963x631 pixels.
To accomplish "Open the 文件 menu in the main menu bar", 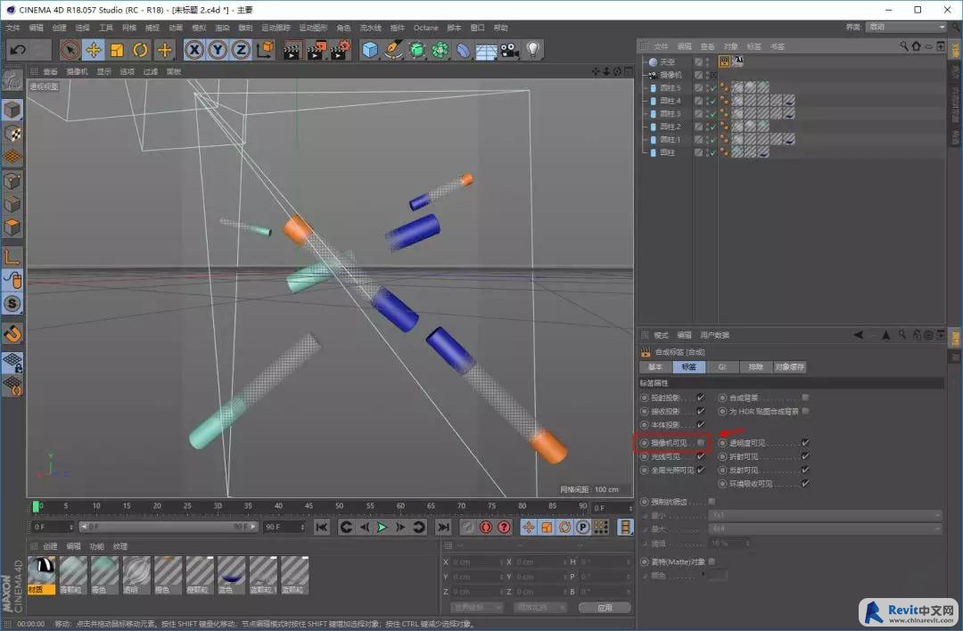I will [12, 28].
